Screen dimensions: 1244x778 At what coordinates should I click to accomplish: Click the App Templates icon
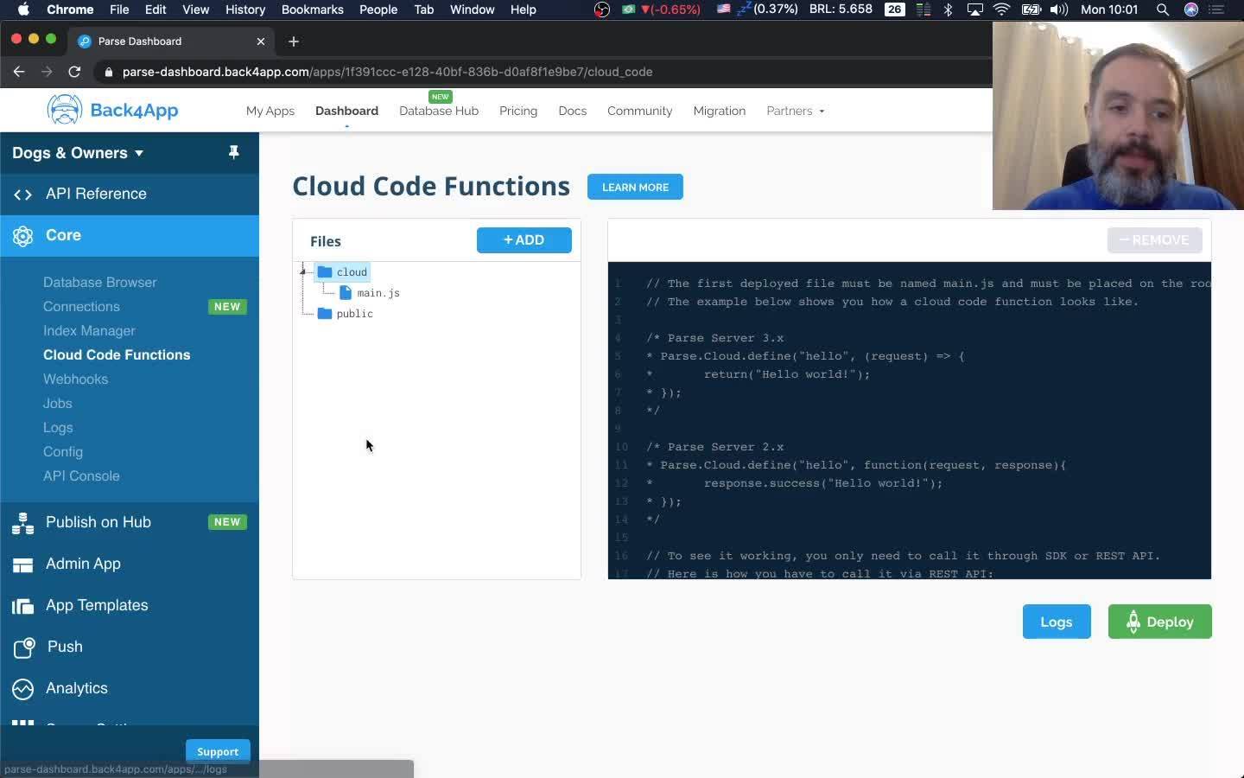click(23, 606)
